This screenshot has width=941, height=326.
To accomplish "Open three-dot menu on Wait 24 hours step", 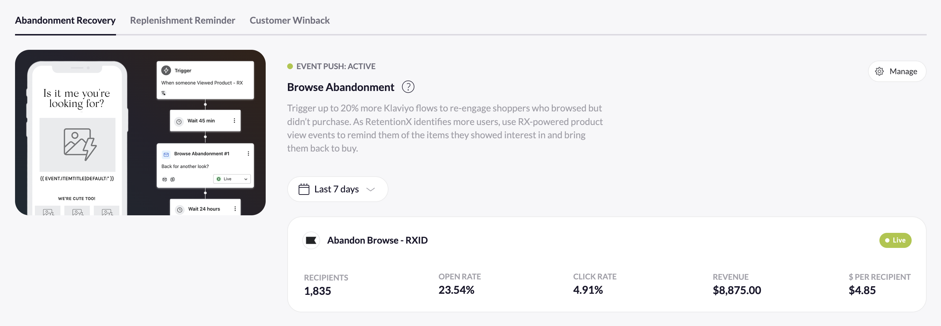I will 235,209.
